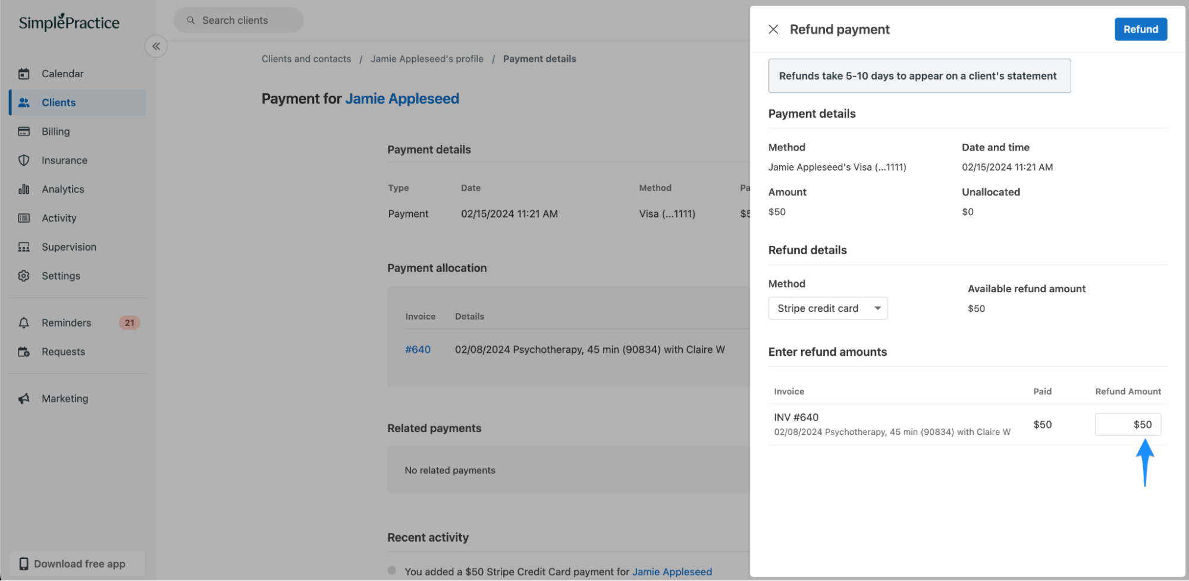Open Reminders badge showing 21
The width and height of the screenshot is (1189, 581).
click(x=130, y=323)
